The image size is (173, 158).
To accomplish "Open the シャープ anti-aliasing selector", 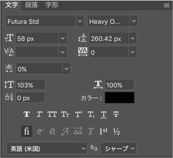I will tap(119, 148).
